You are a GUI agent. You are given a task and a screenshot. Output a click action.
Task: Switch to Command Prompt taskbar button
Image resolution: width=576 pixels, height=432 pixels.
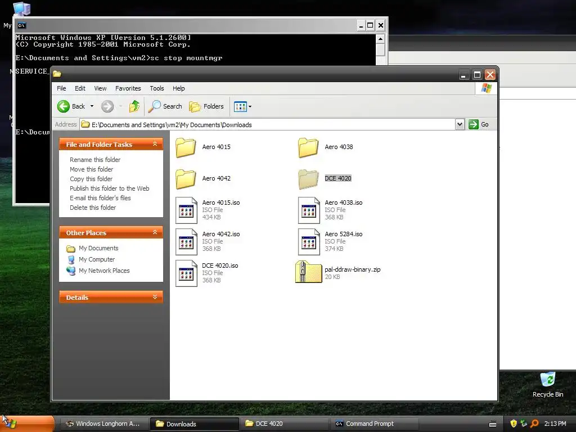[x=374, y=424]
